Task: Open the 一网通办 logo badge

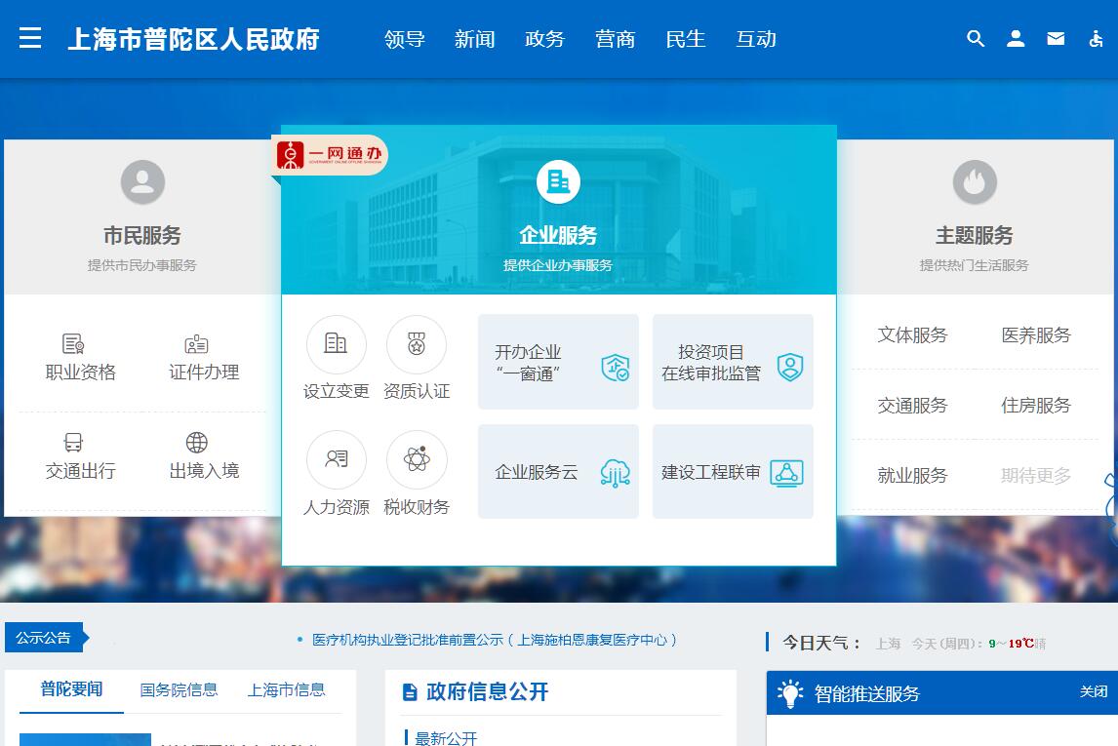Action: coord(331,155)
